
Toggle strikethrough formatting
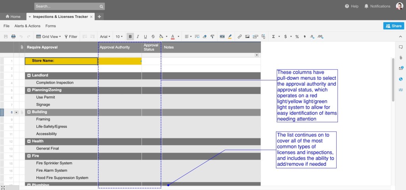pos(153,36)
